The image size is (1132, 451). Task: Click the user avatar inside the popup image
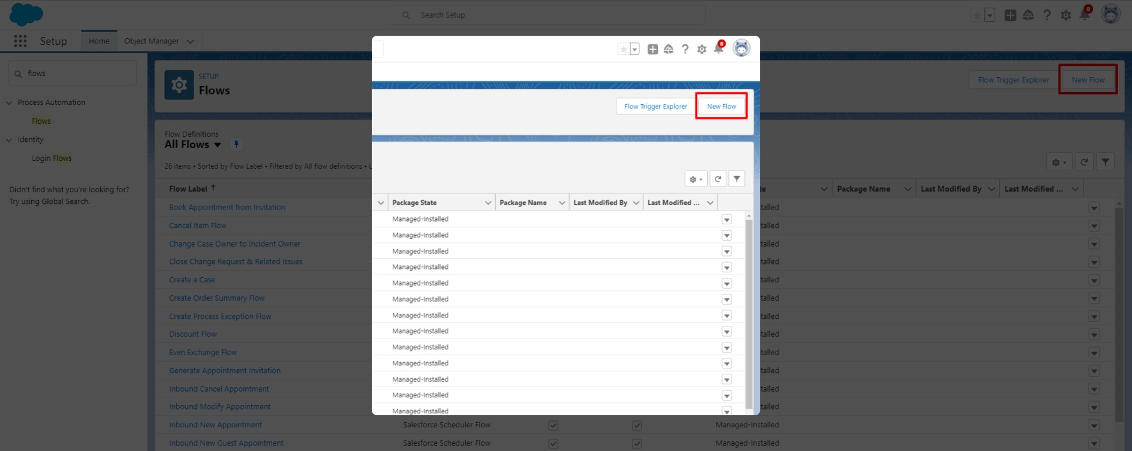click(741, 48)
